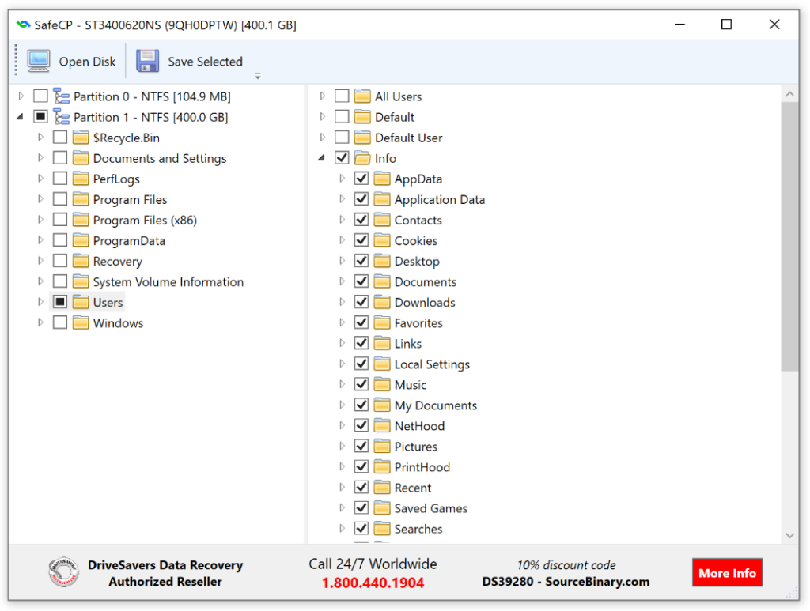This screenshot has width=810, height=611.
Task: Click the Save Selected floppy disk icon
Action: point(147,62)
